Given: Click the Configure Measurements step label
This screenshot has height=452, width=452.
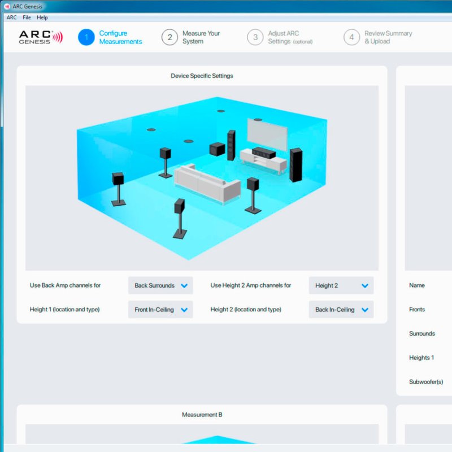Looking at the screenshot, I should pos(120,37).
